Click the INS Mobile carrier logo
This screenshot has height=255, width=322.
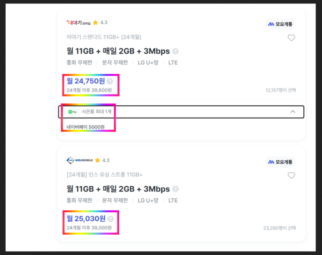tap(79, 160)
